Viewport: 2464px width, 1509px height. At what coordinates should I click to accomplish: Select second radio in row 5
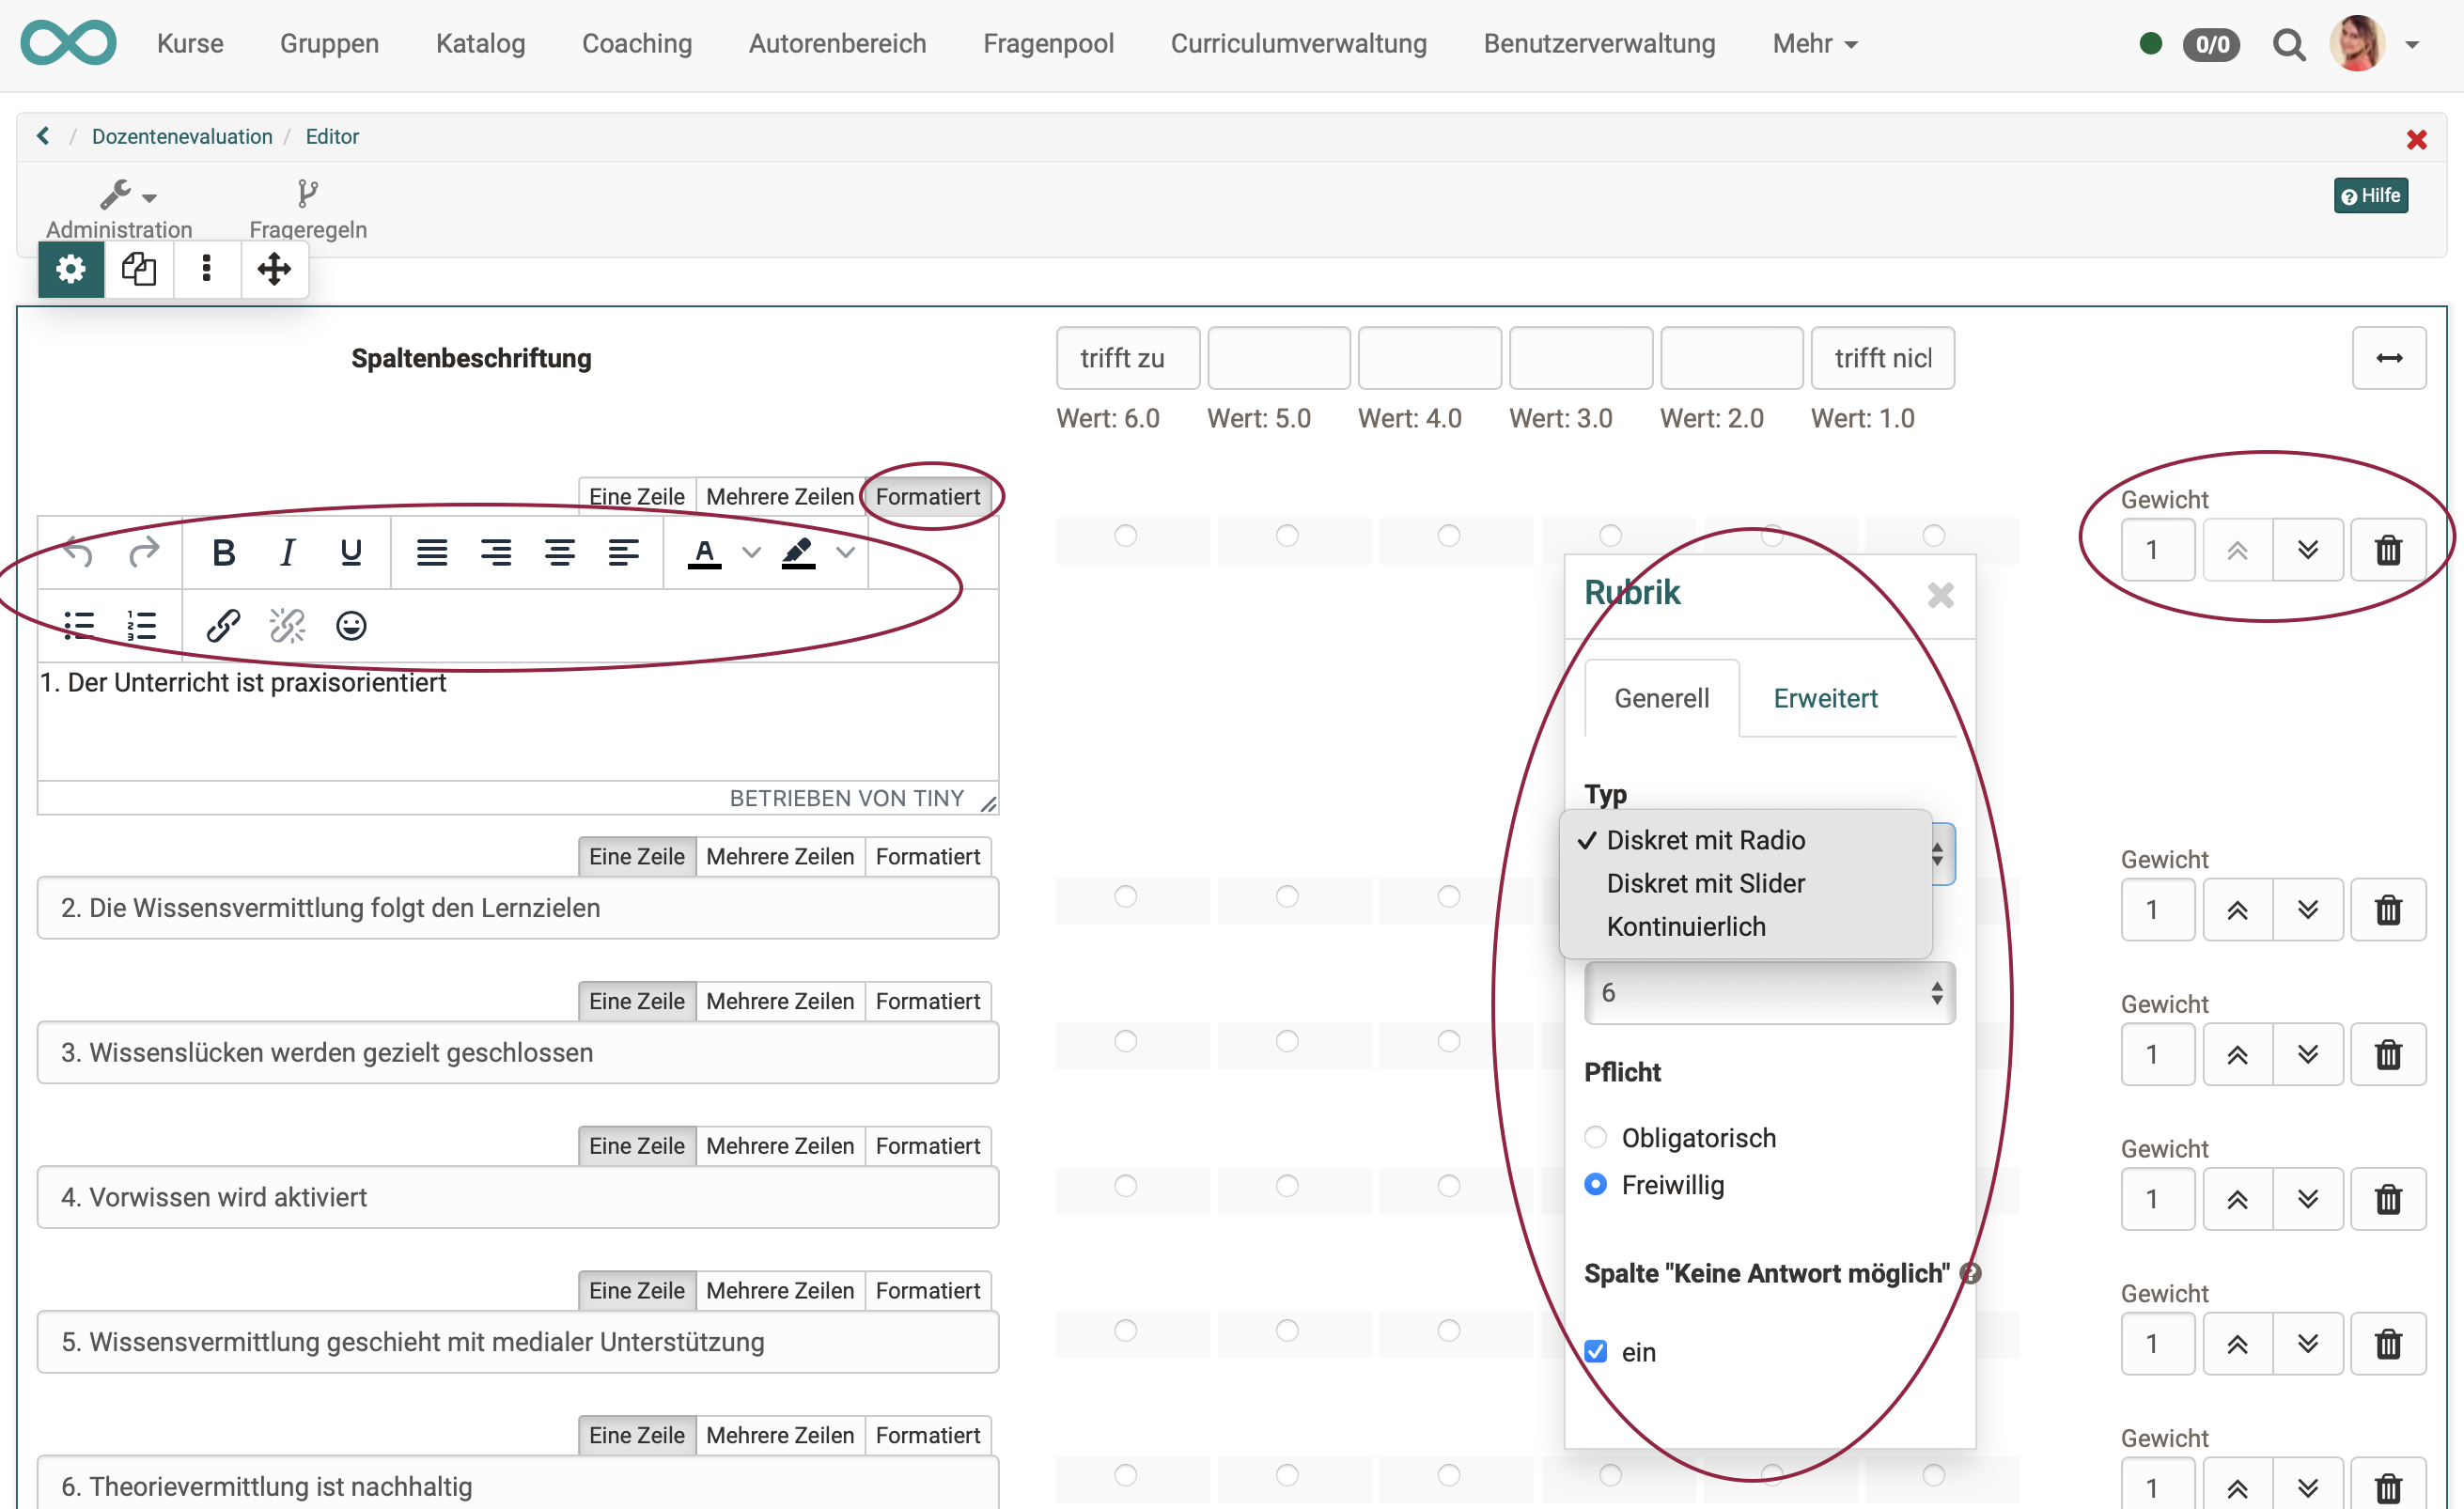tap(1287, 1330)
